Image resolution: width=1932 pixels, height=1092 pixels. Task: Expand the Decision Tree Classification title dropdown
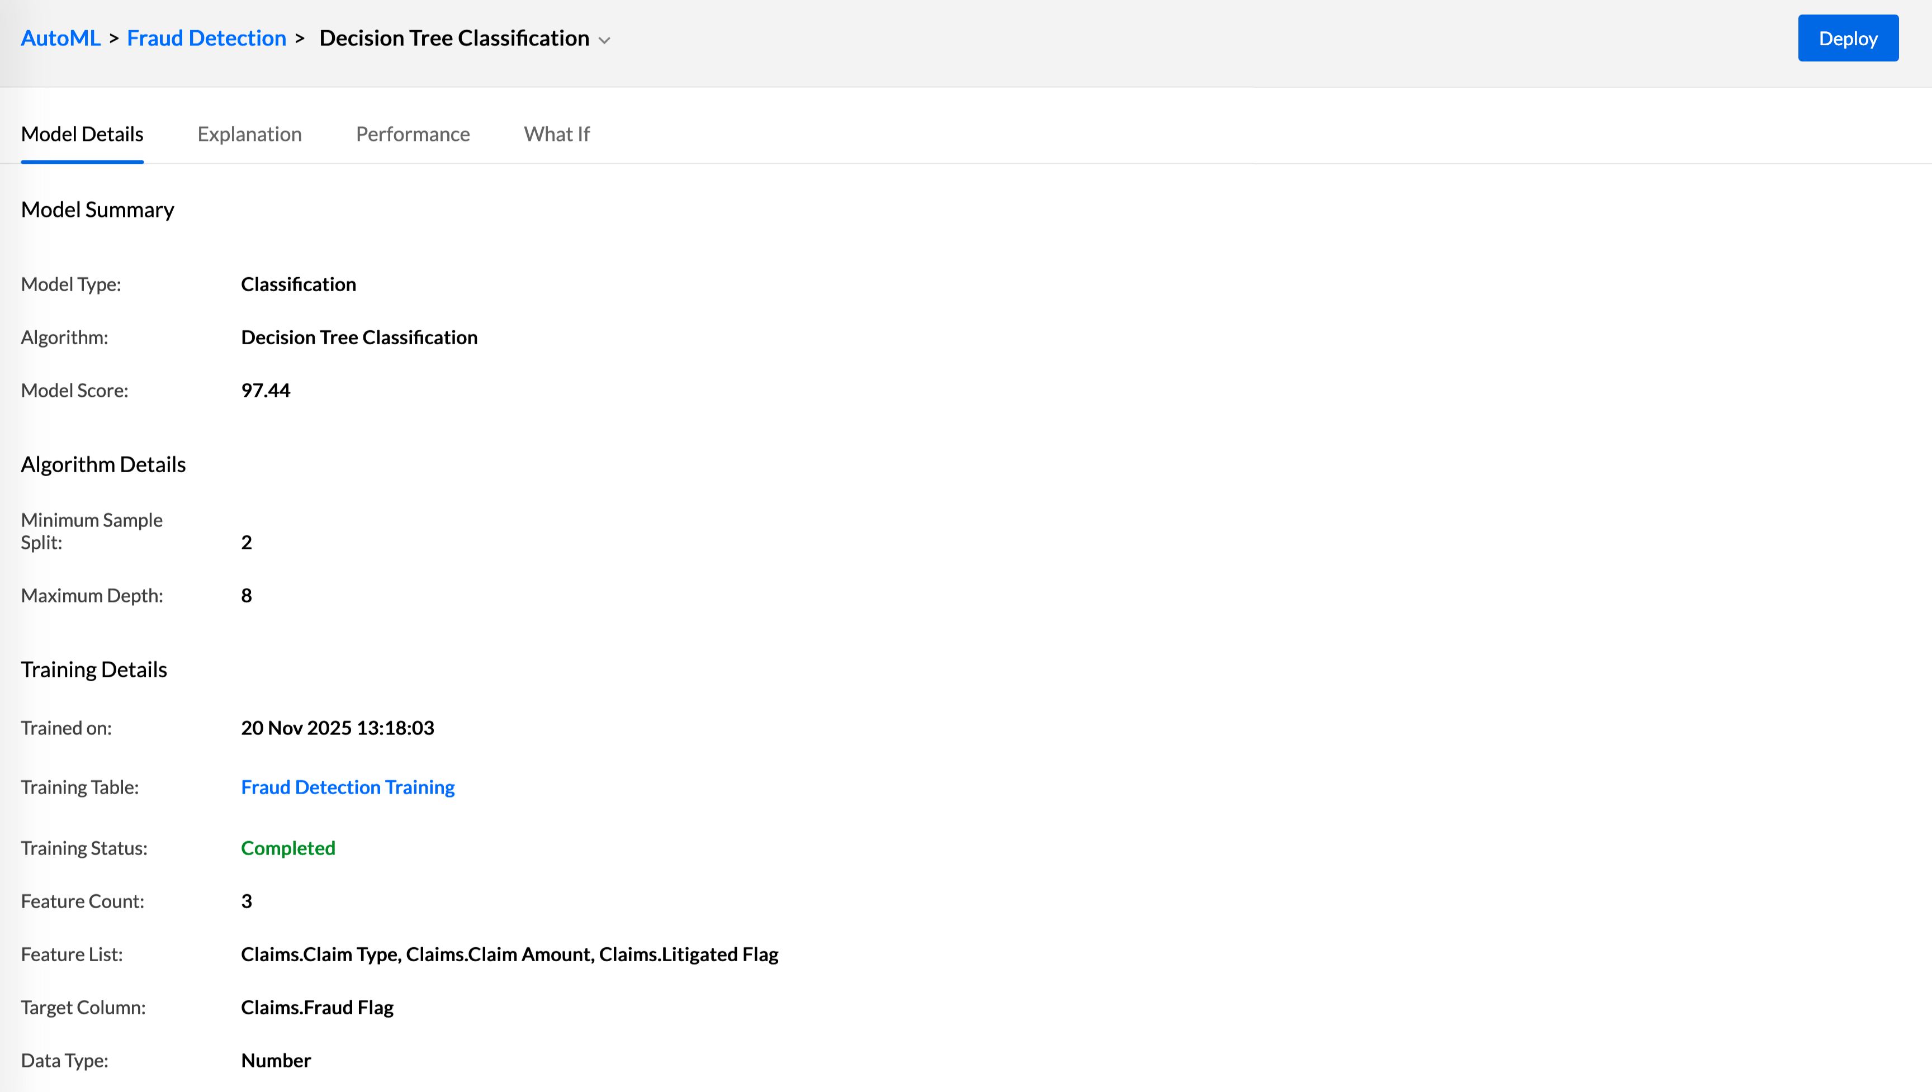pyautogui.click(x=604, y=40)
